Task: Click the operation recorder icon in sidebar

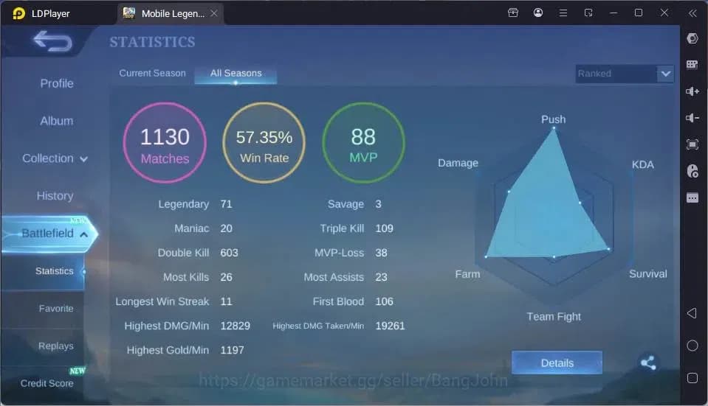Action: pos(692,171)
